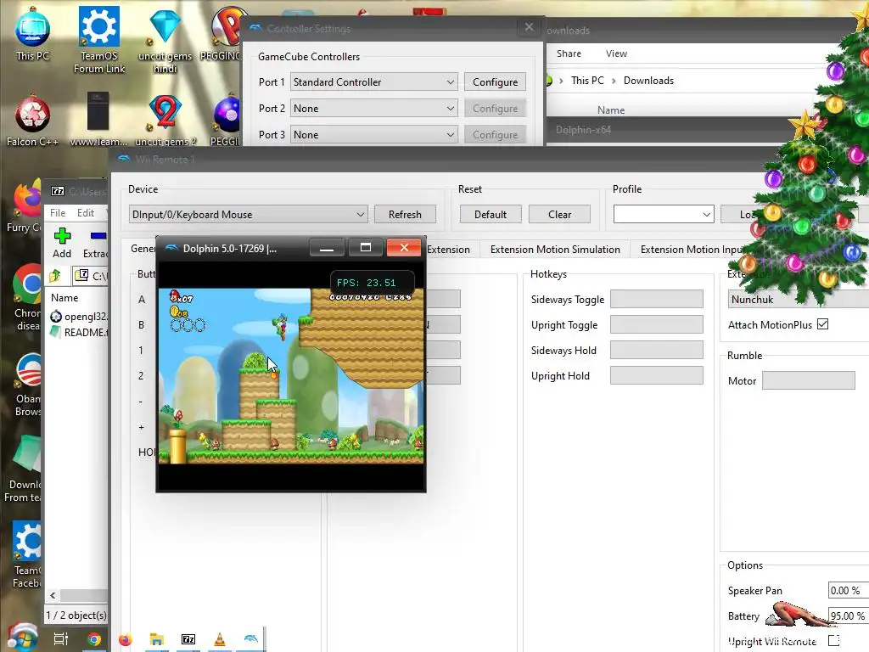Select opengl32 file in 7-Zip list
The width and height of the screenshot is (869, 652).
click(79, 317)
